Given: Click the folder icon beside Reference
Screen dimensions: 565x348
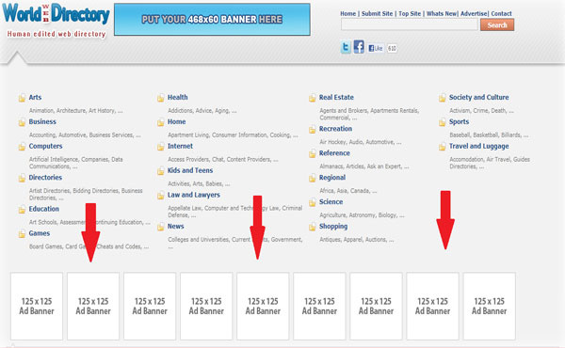Looking at the screenshot, I should pos(313,153).
